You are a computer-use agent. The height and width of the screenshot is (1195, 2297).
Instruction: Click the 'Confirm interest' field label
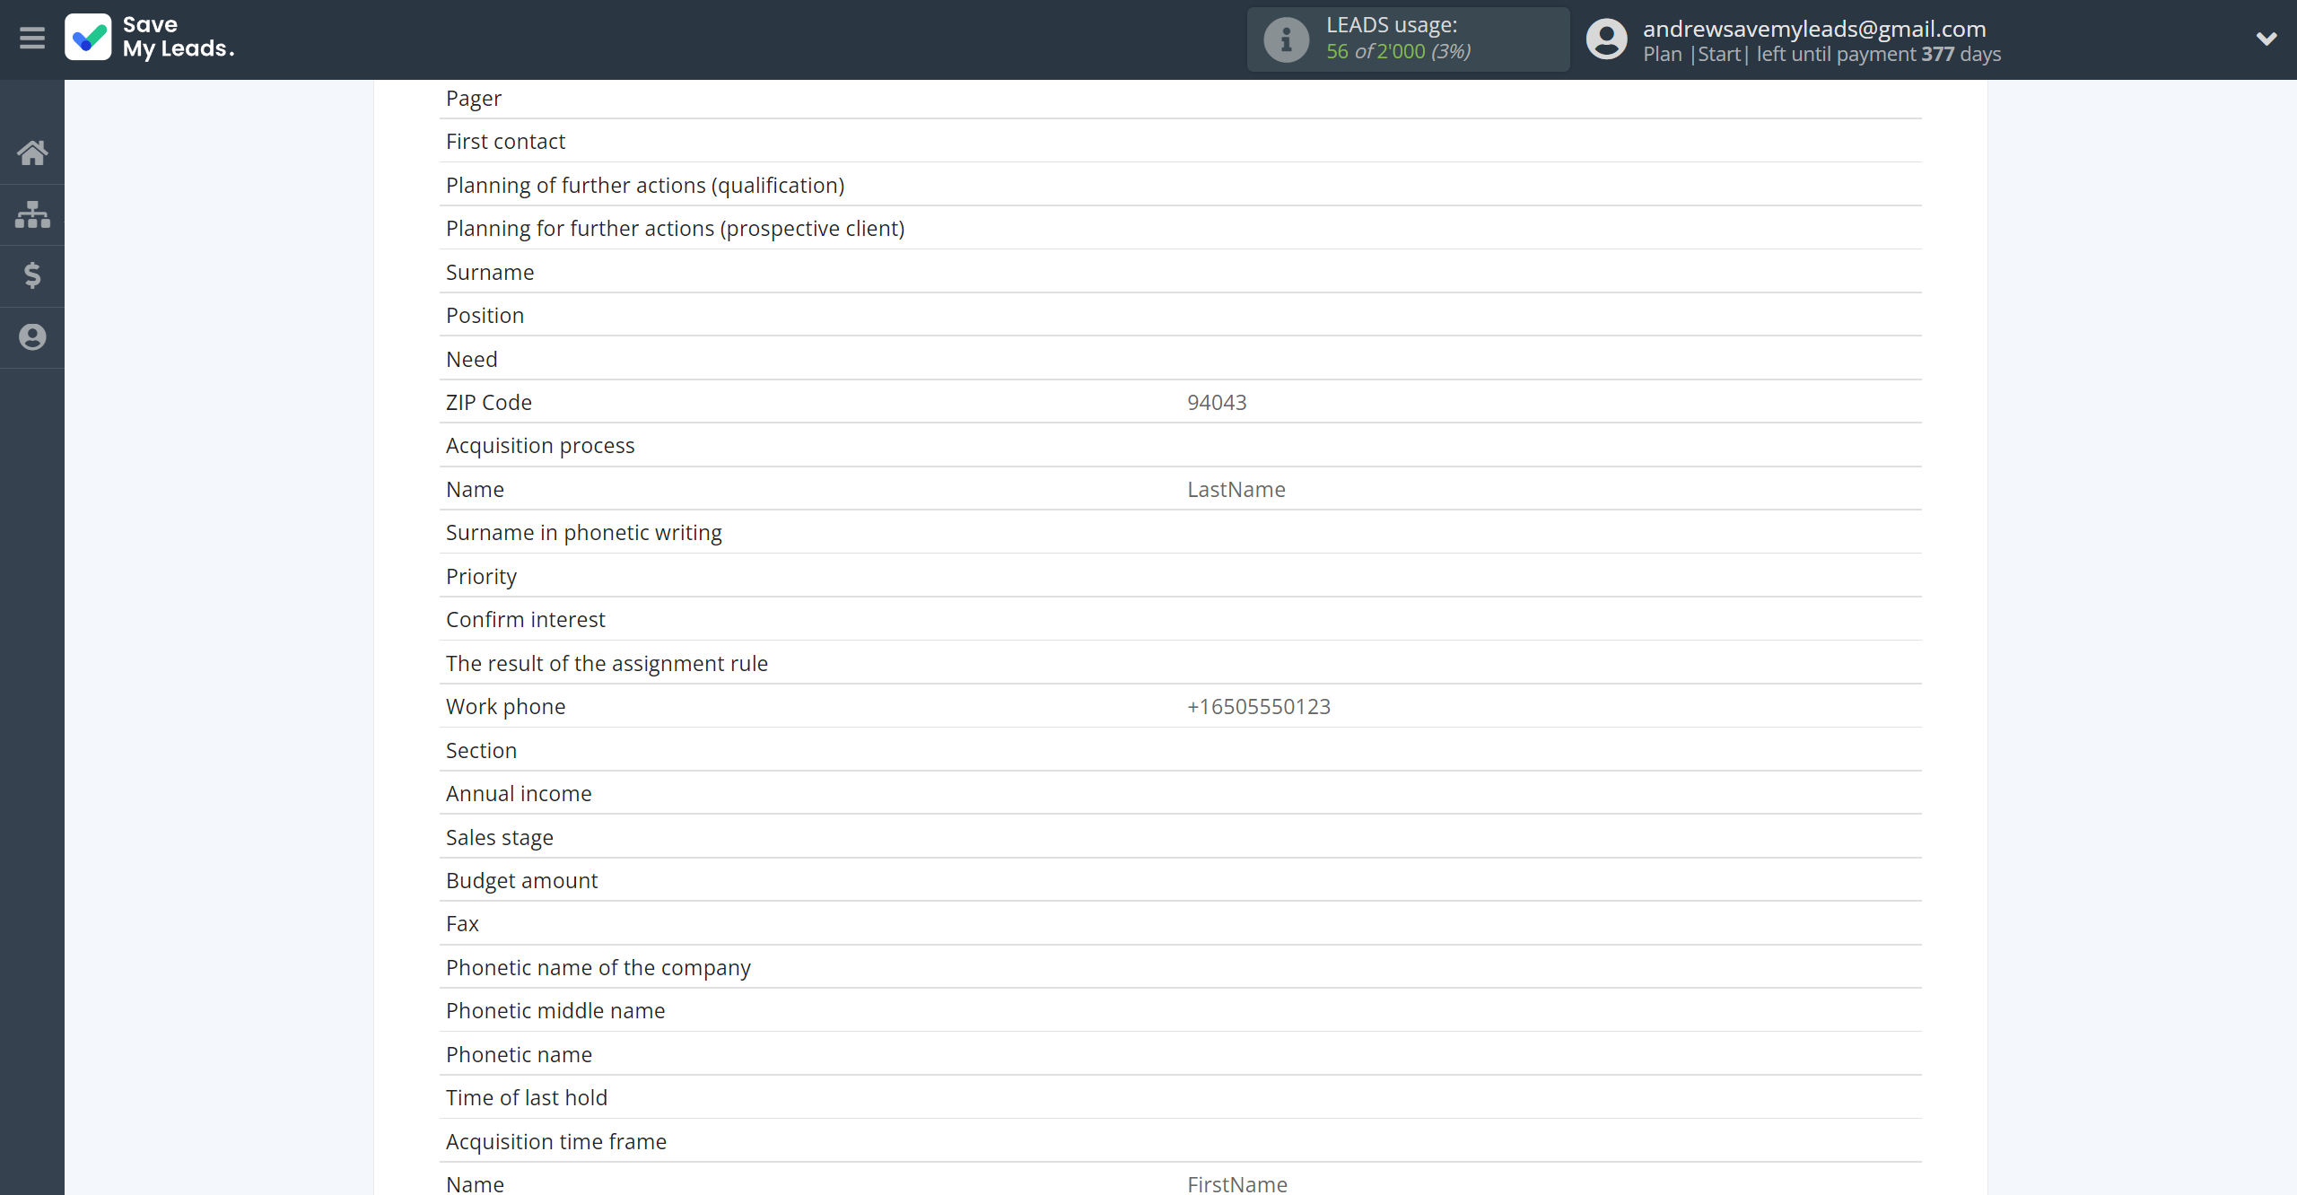click(x=526, y=619)
